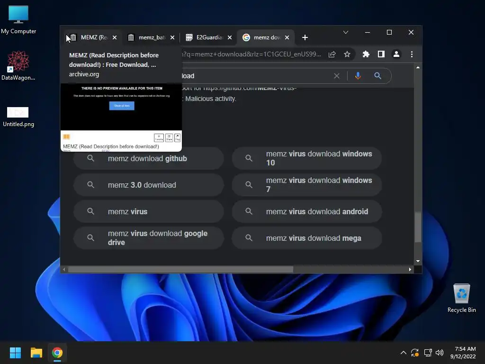Screen dimensions: 485x364
Task: Switch to the memz_bat tab
Action: [x=151, y=37]
